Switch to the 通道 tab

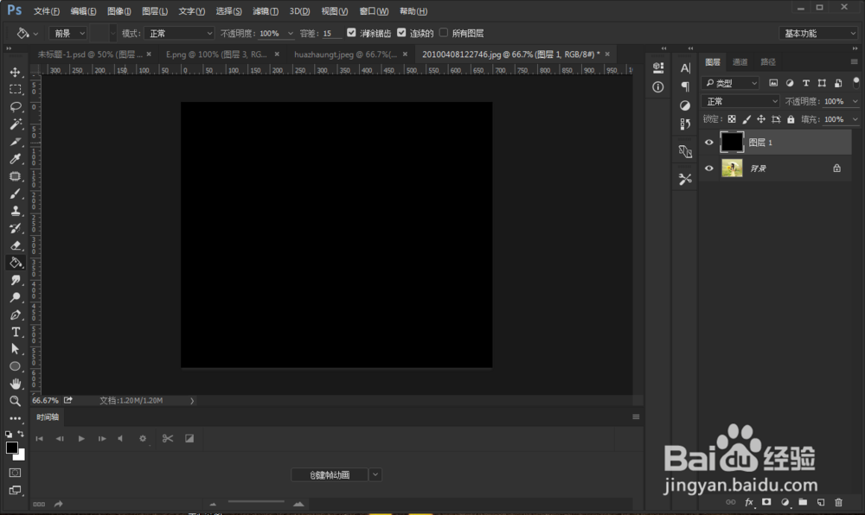point(740,61)
